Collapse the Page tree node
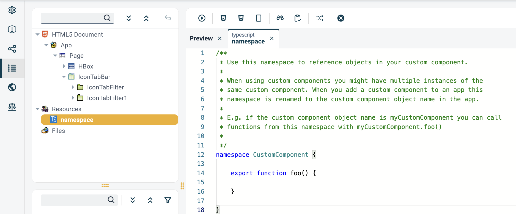This screenshot has height=214, width=516. pos(55,56)
